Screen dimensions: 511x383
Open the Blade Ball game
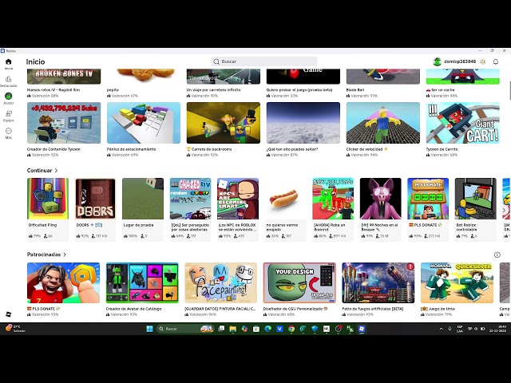[x=383, y=77]
